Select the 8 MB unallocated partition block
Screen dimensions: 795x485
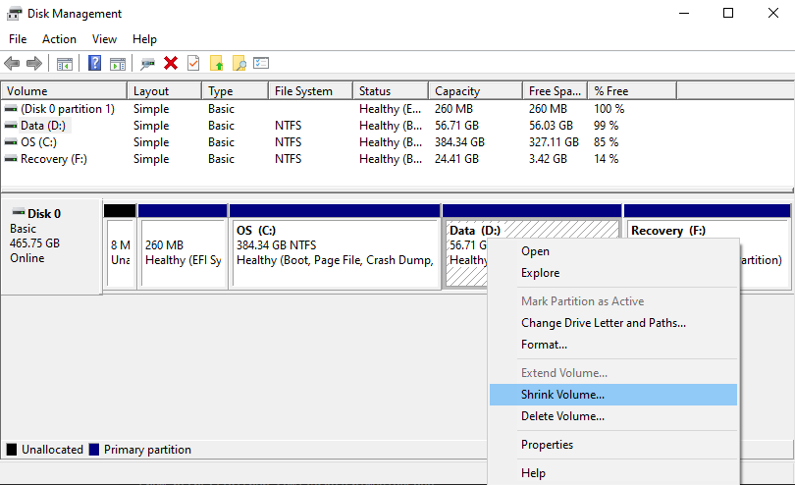(120, 246)
